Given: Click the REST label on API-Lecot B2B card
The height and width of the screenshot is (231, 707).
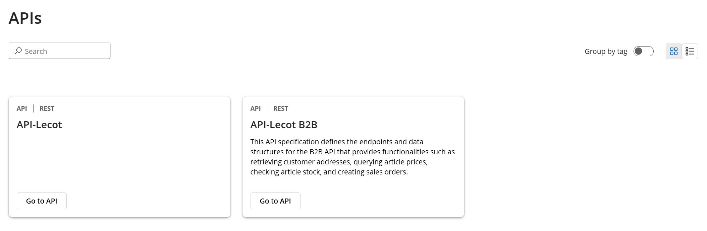Looking at the screenshot, I should [x=281, y=108].
